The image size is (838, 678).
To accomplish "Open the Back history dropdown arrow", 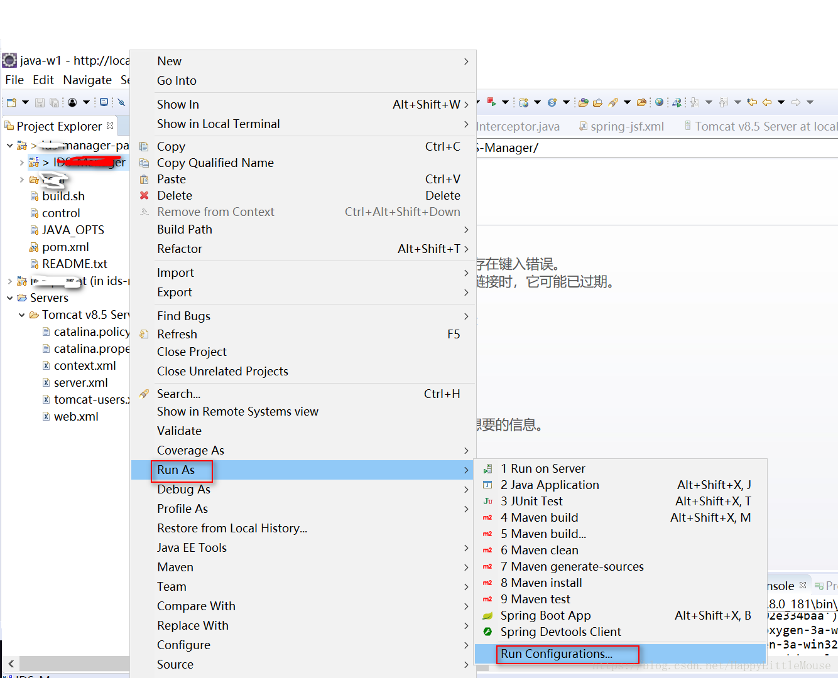I will (x=781, y=102).
